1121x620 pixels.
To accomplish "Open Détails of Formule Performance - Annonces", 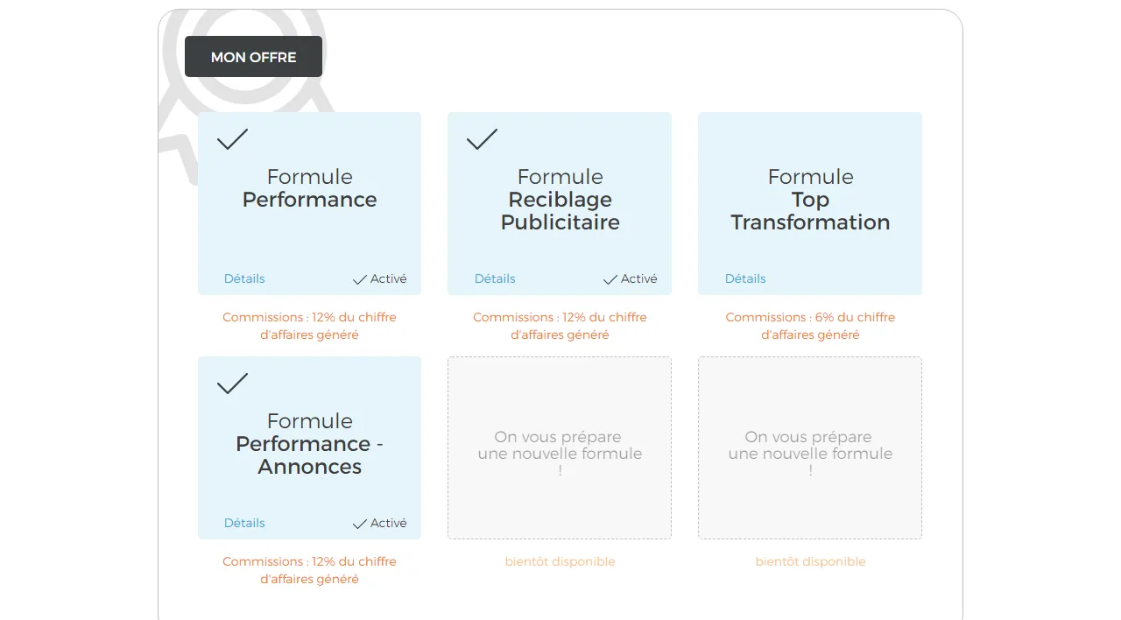I will point(244,523).
